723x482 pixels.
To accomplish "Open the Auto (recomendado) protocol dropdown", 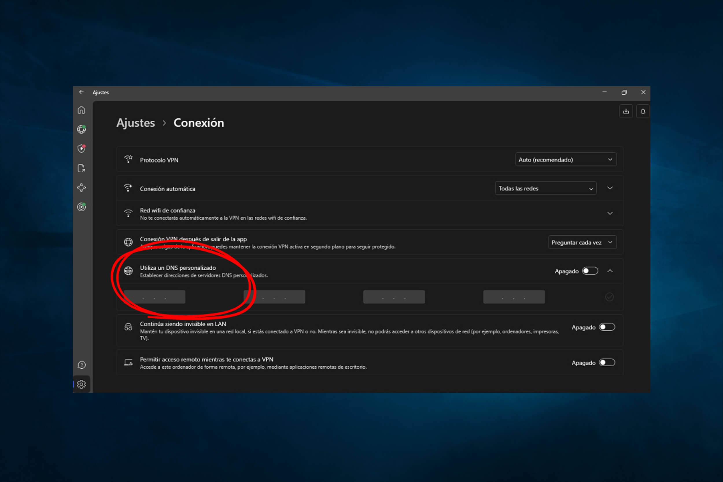I will coord(566,160).
